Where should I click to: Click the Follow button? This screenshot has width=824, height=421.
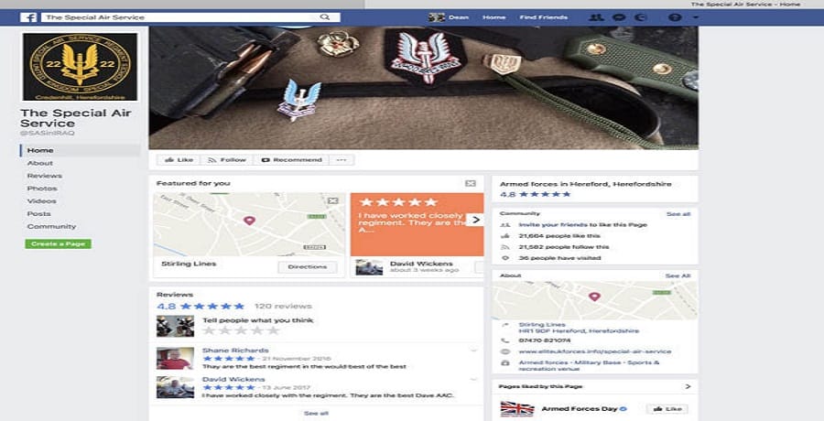click(x=226, y=160)
